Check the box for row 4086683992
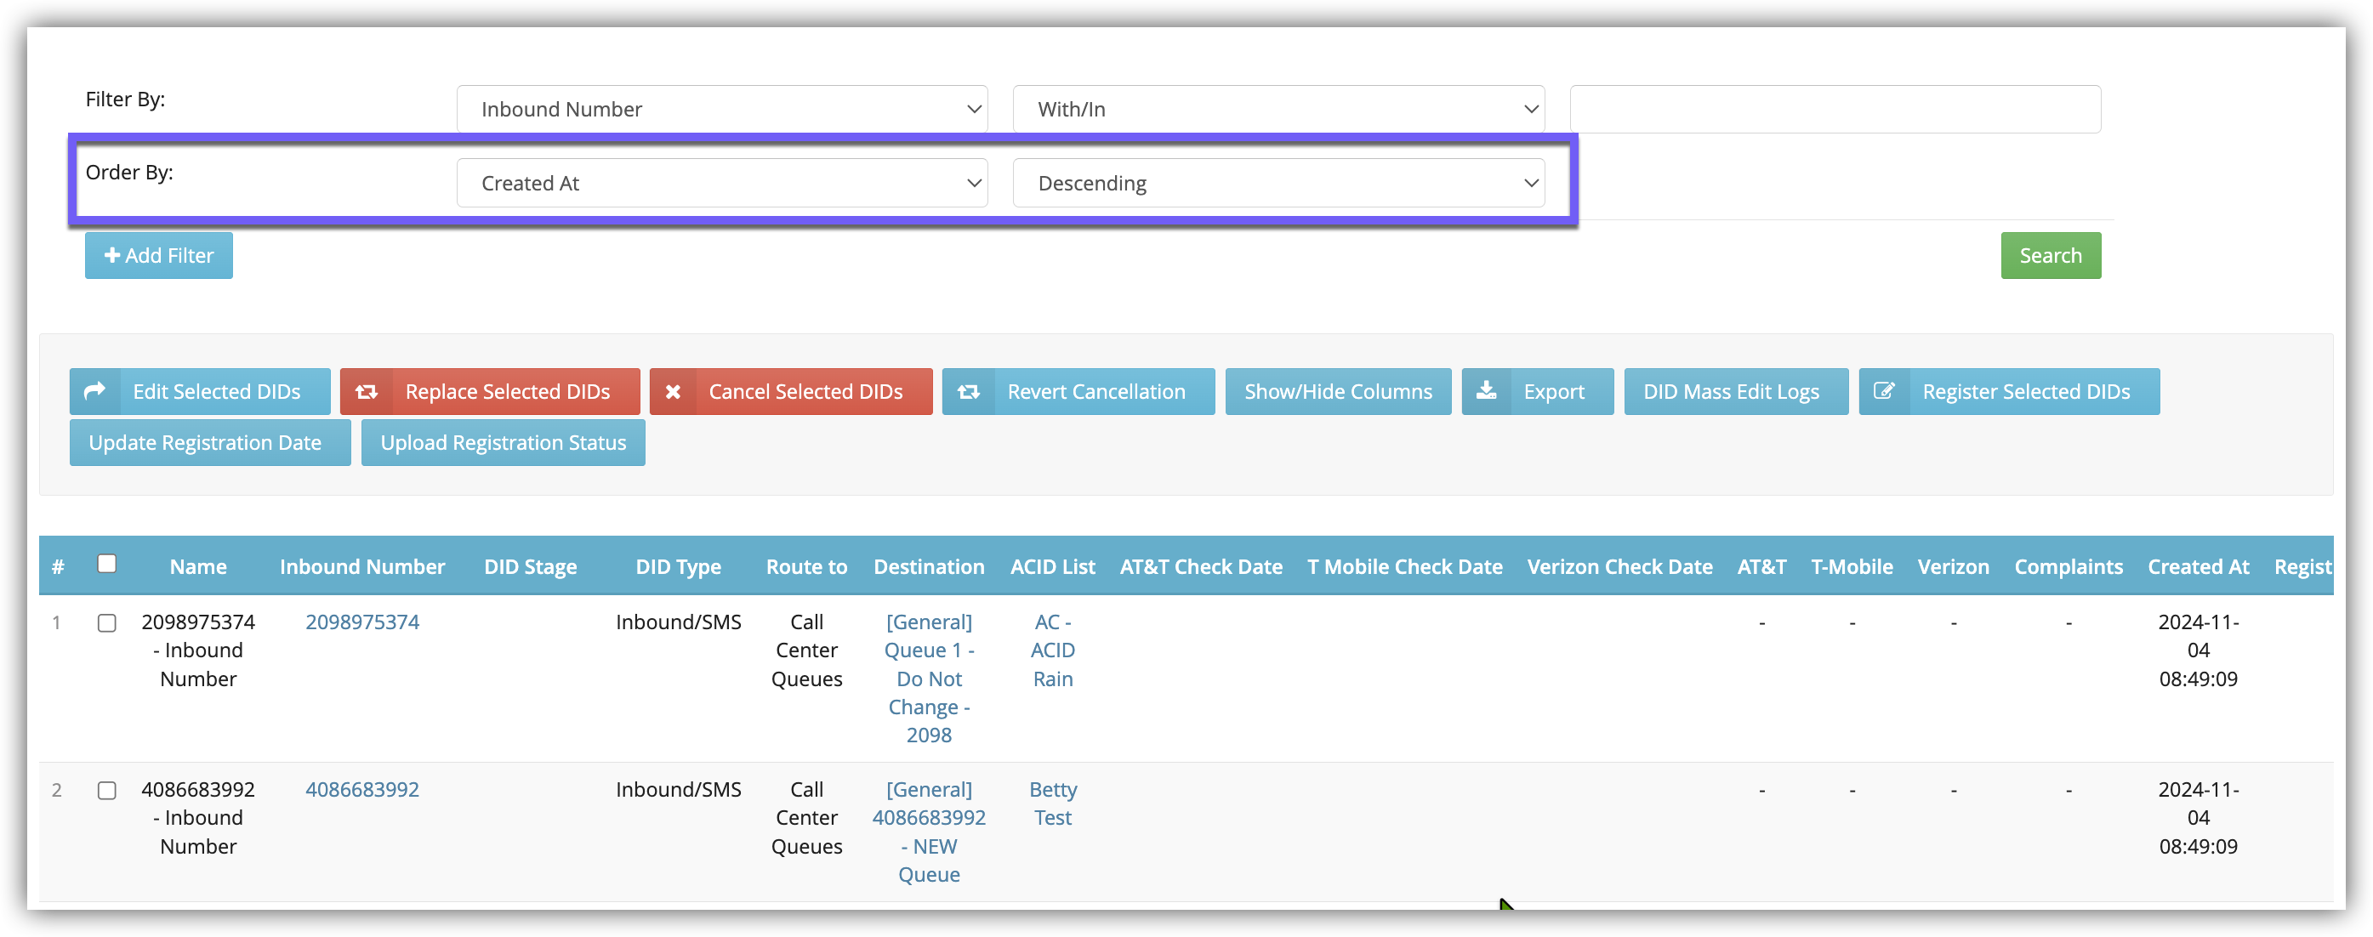This screenshot has width=2373, height=937. pyautogui.click(x=107, y=791)
